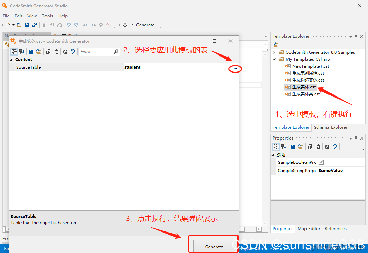
Task: Click the ellipsis button to pick SourceTable
Action: click(x=235, y=68)
